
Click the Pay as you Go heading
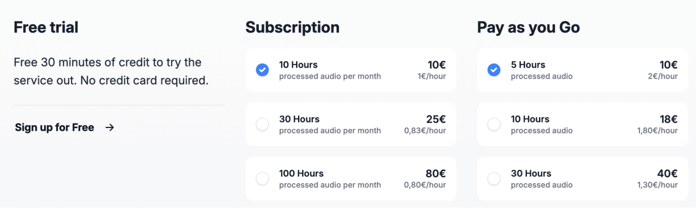[x=529, y=27]
